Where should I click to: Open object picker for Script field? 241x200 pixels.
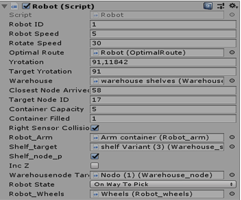pos(232,15)
